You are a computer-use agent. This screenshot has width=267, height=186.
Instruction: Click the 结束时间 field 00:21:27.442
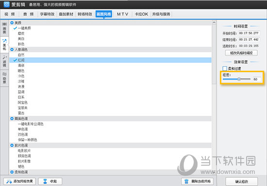coord(249,39)
